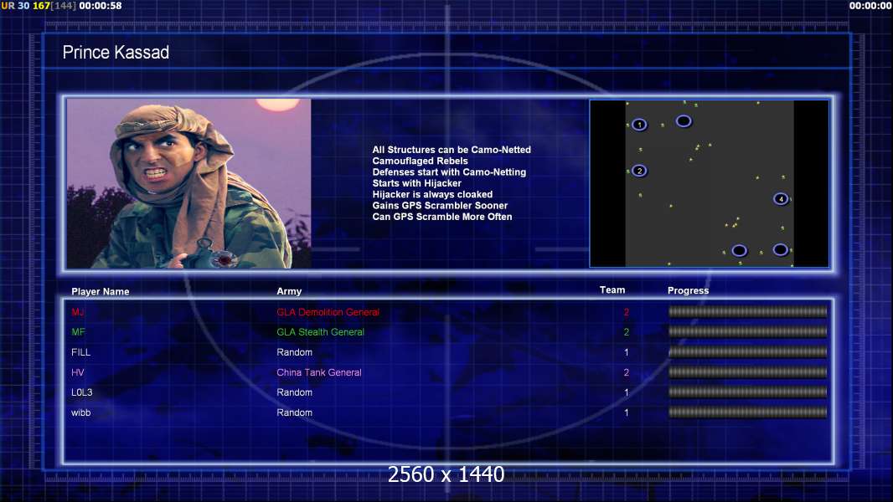
Task: Select player name 'L0L3'
Action: point(82,392)
